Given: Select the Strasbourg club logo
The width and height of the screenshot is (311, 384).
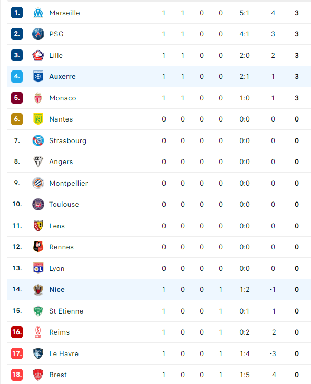Looking at the screenshot, I should (x=38, y=140).
